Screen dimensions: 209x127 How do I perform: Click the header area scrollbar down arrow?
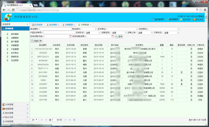[206, 21]
